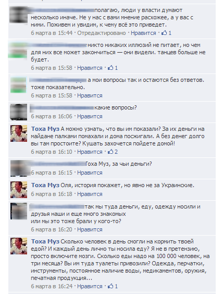Viewport: 223px width, 294px height.
Task: Open Тоха Муз name on last comment
Action: 45,241
